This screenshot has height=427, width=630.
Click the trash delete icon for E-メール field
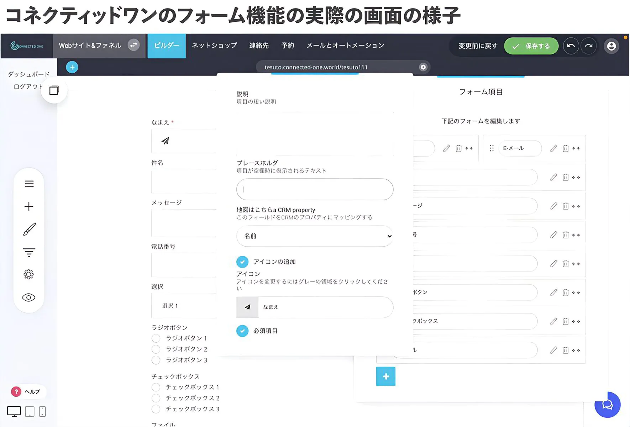click(x=565, y=148)
